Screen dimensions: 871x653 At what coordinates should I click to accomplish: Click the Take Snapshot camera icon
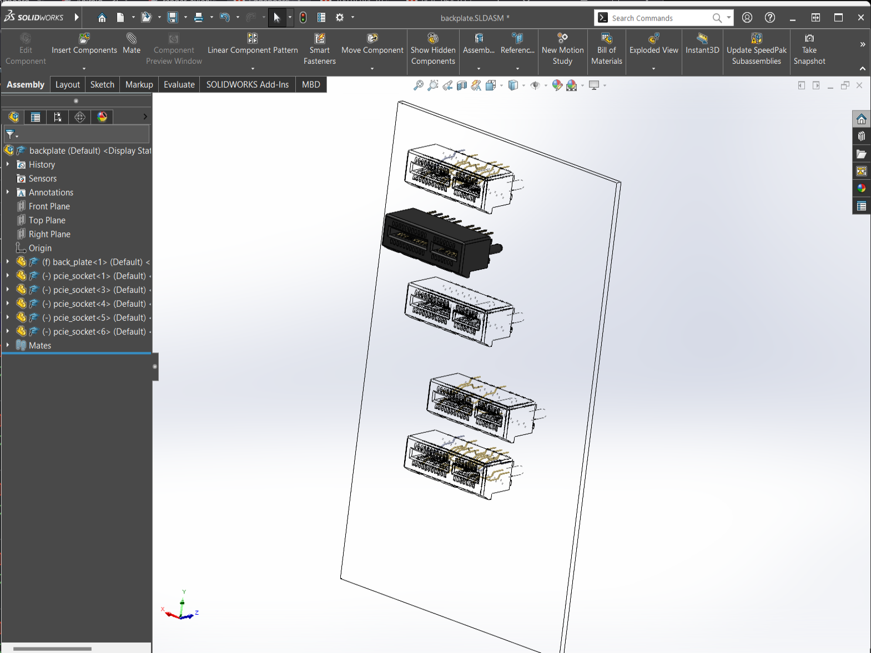[x=809, y=39]
